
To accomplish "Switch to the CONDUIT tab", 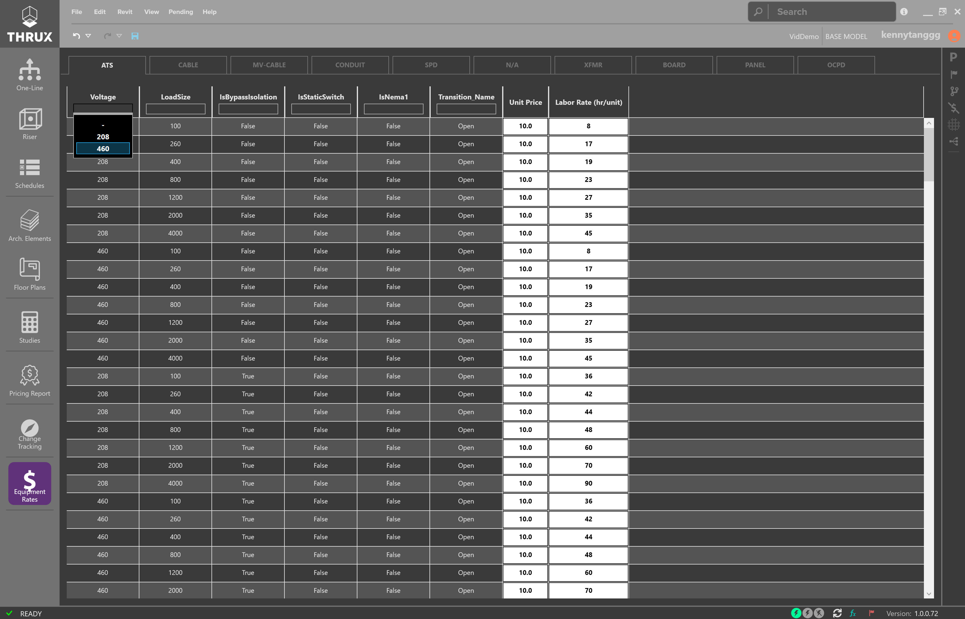I will [x=350, y=65].
